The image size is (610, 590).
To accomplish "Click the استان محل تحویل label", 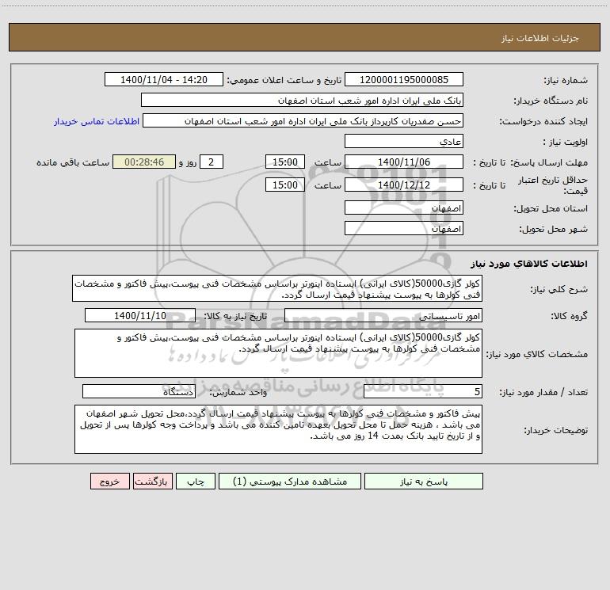I will coord(551,208).
